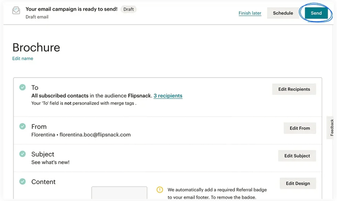Click the Edit Recipients button
Screen dimensions: 337x201
[294, 89]
